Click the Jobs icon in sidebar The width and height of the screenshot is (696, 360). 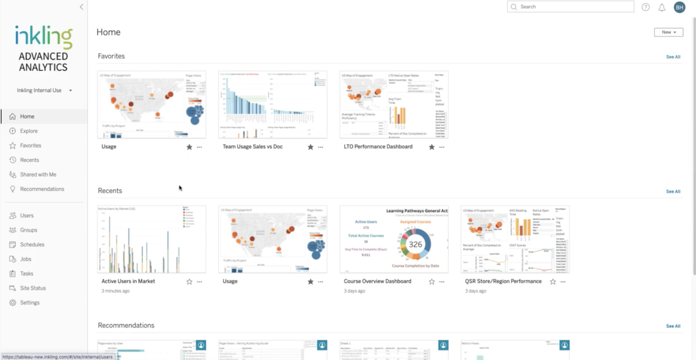[13, 259]
